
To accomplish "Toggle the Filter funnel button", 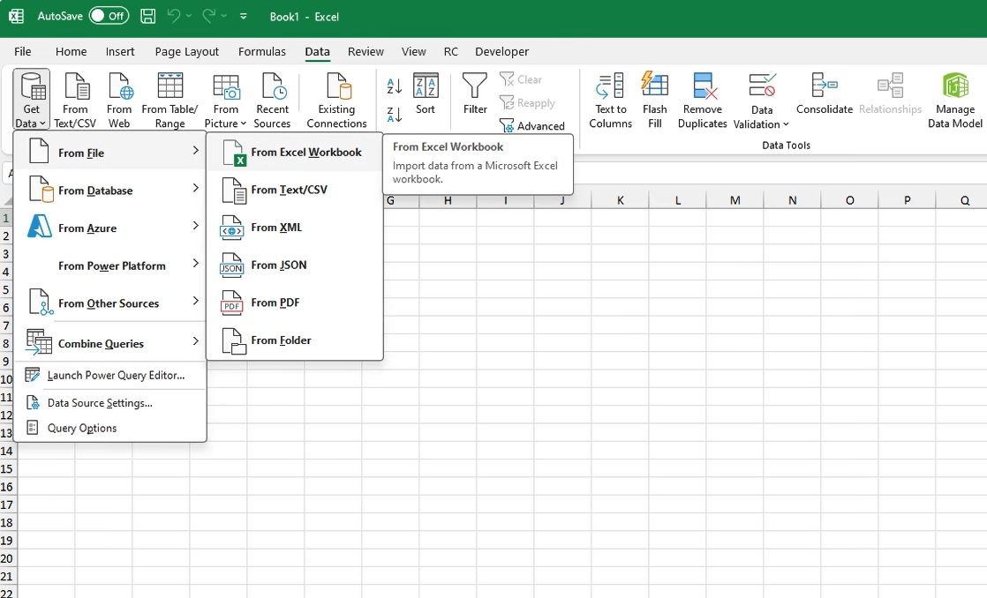I will point(475,94).
